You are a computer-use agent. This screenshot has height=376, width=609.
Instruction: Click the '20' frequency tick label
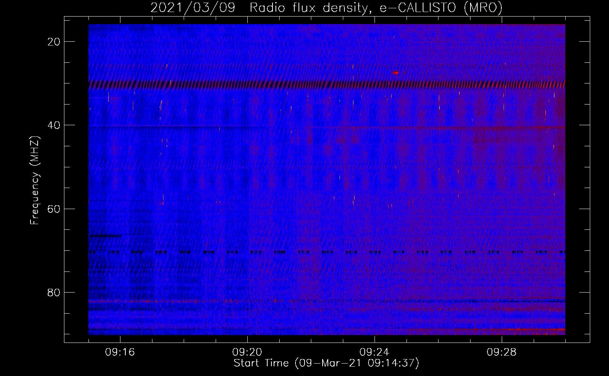[54, 42]
